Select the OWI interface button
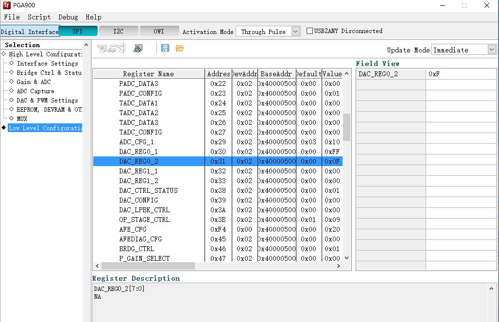The image size is (499, 322). (159, 31)
